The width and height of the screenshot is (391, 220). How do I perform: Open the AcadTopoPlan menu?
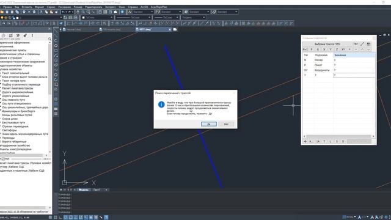tap(159, 7)
